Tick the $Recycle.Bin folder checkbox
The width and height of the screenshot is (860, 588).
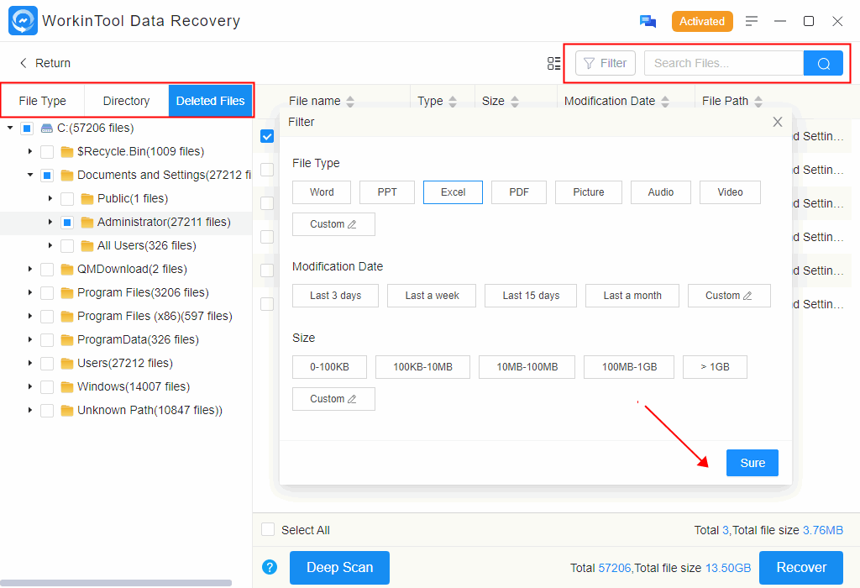pos(47,152)
